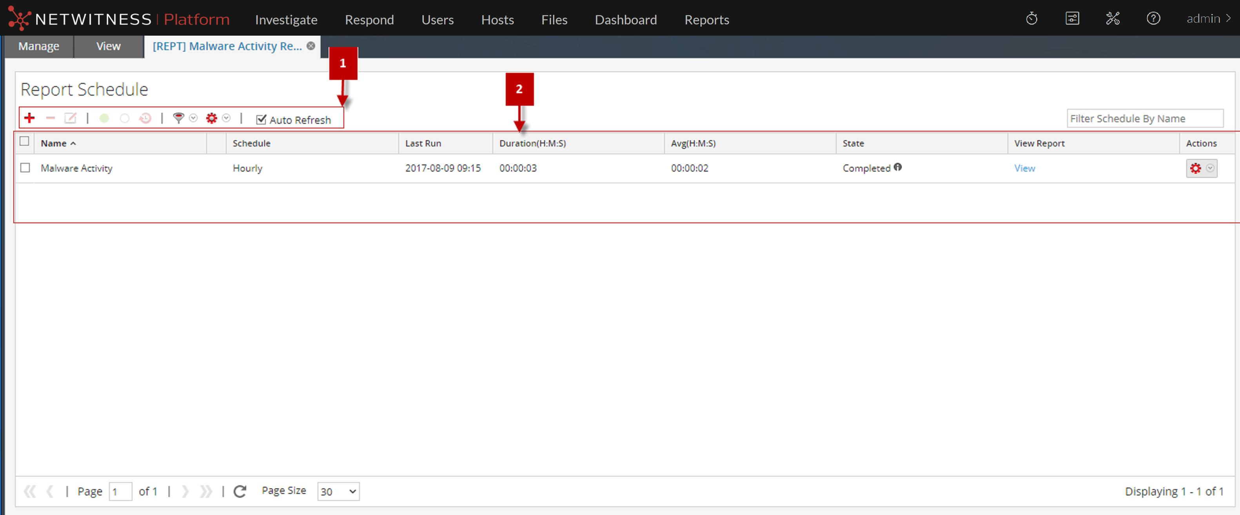Image resolution: width=1240 pixels, height=515 pixels.
Task: Close the Malware Activity report tab
Action: coord(311,46)
